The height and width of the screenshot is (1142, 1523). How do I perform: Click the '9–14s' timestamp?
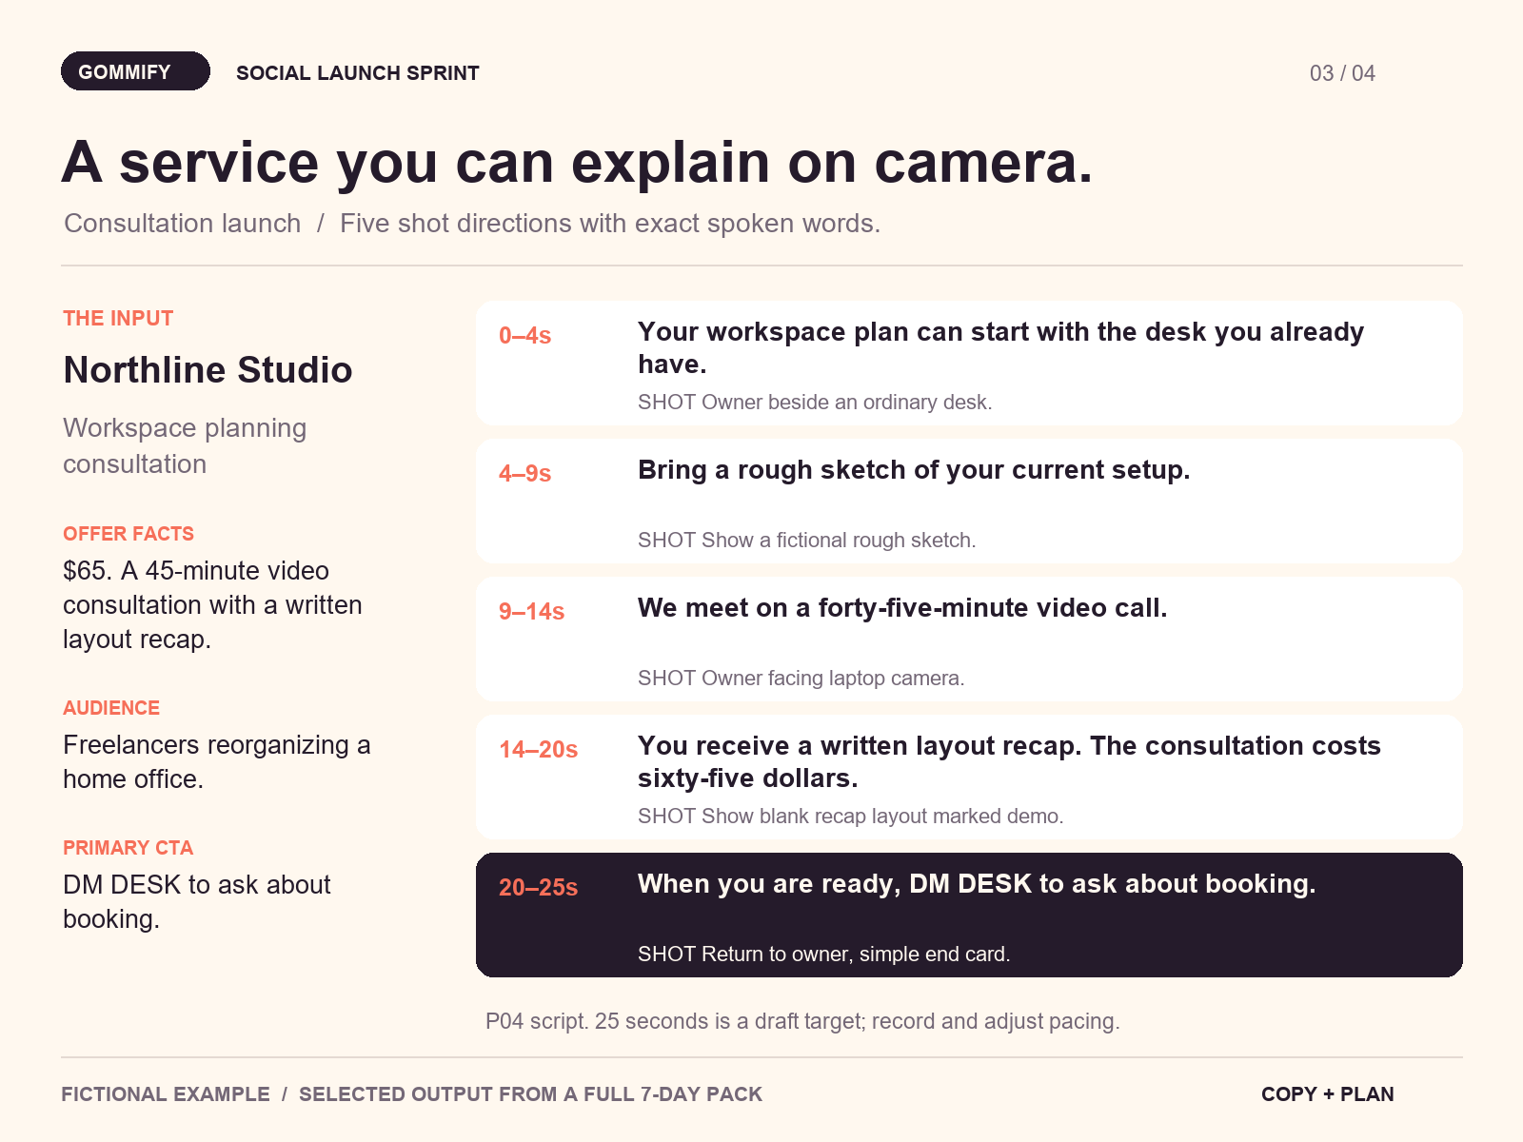point(532,612)
